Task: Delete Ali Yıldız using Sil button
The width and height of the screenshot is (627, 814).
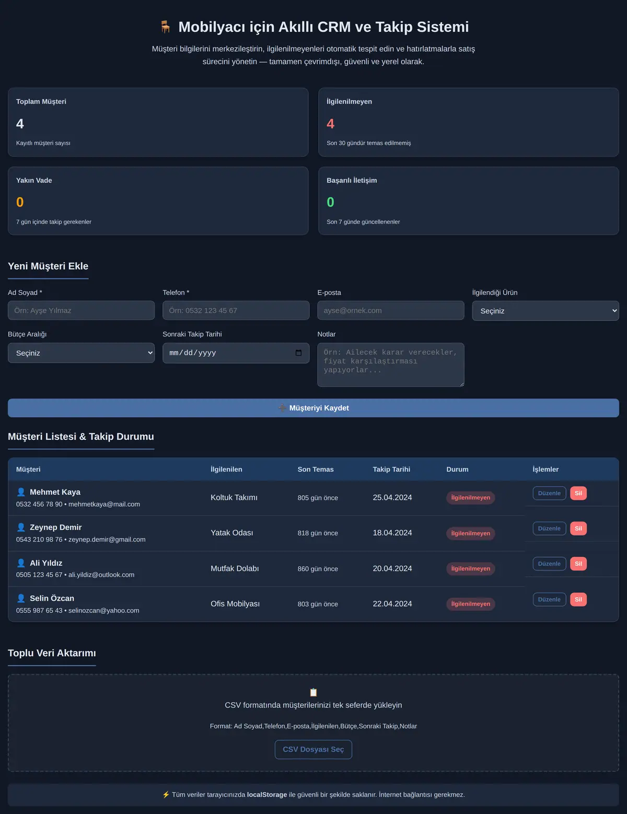Action: (578, 564)
